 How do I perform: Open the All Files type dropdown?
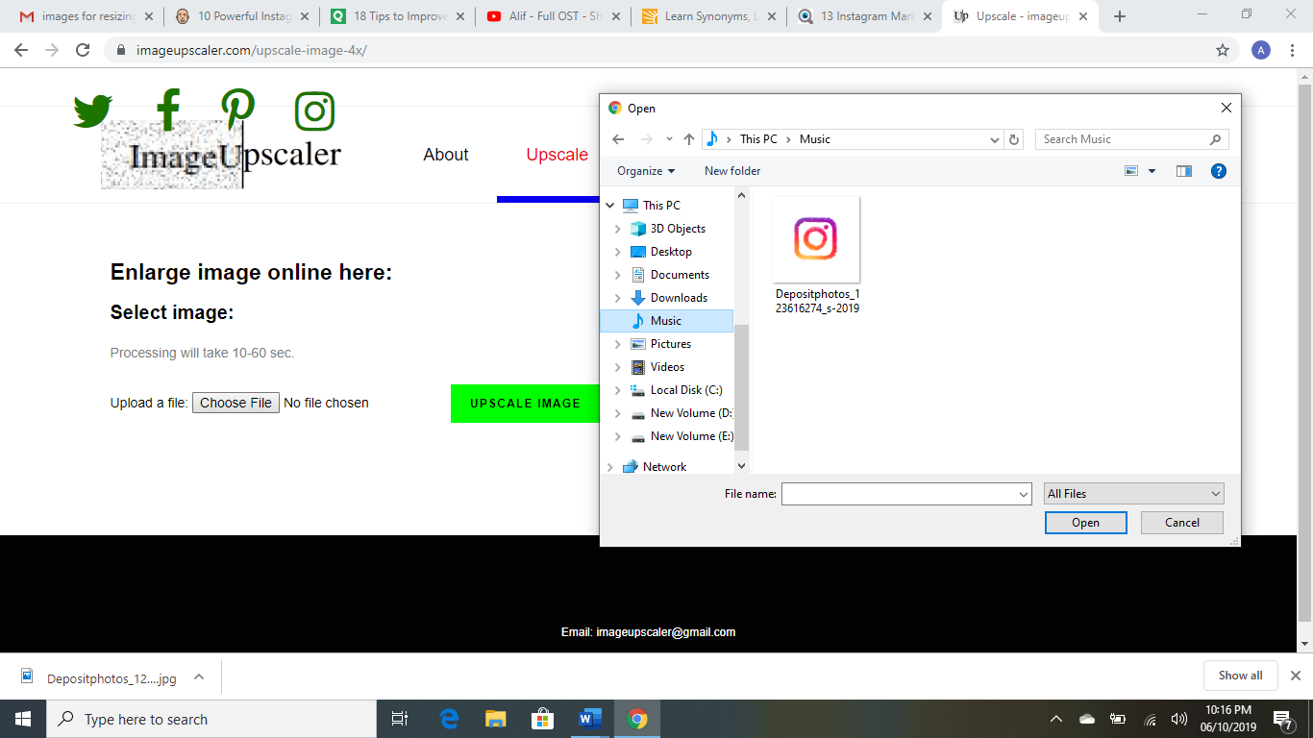click(1134, 494)
